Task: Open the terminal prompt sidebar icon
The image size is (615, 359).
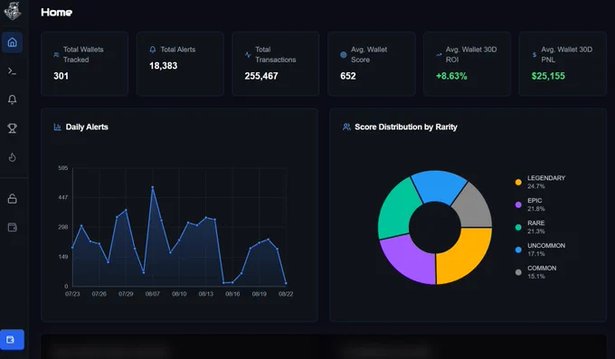Action: [x=12, y=71]
